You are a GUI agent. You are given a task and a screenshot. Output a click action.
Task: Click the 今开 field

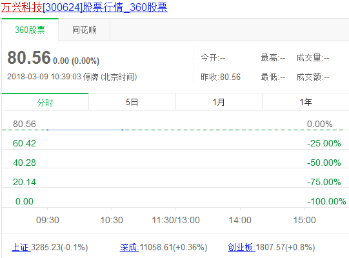click(213, 58)
